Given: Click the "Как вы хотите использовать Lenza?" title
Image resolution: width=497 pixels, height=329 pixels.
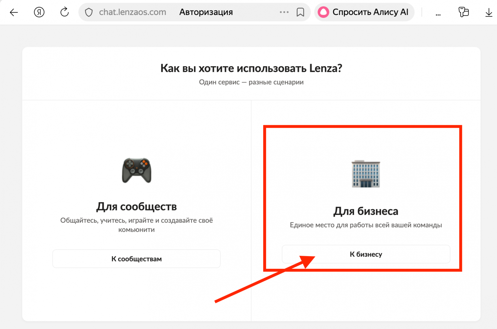Looking at the screenshot, I should [x=251, y=68].
